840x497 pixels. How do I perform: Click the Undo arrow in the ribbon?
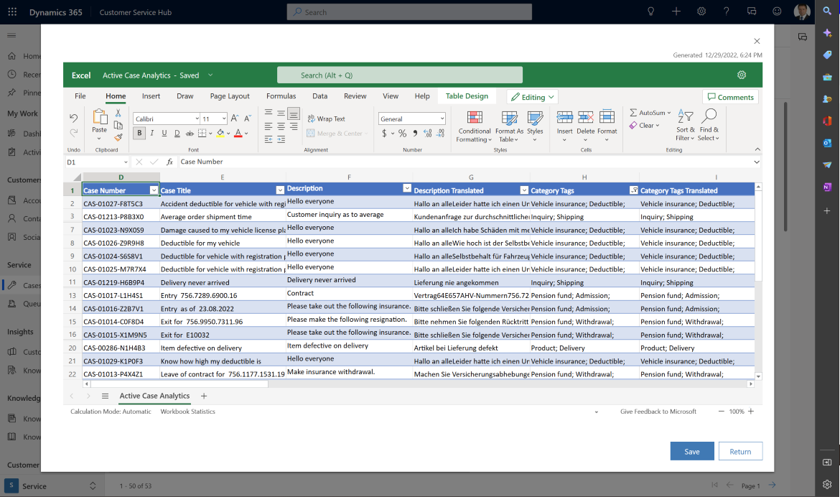click(73, 118)
